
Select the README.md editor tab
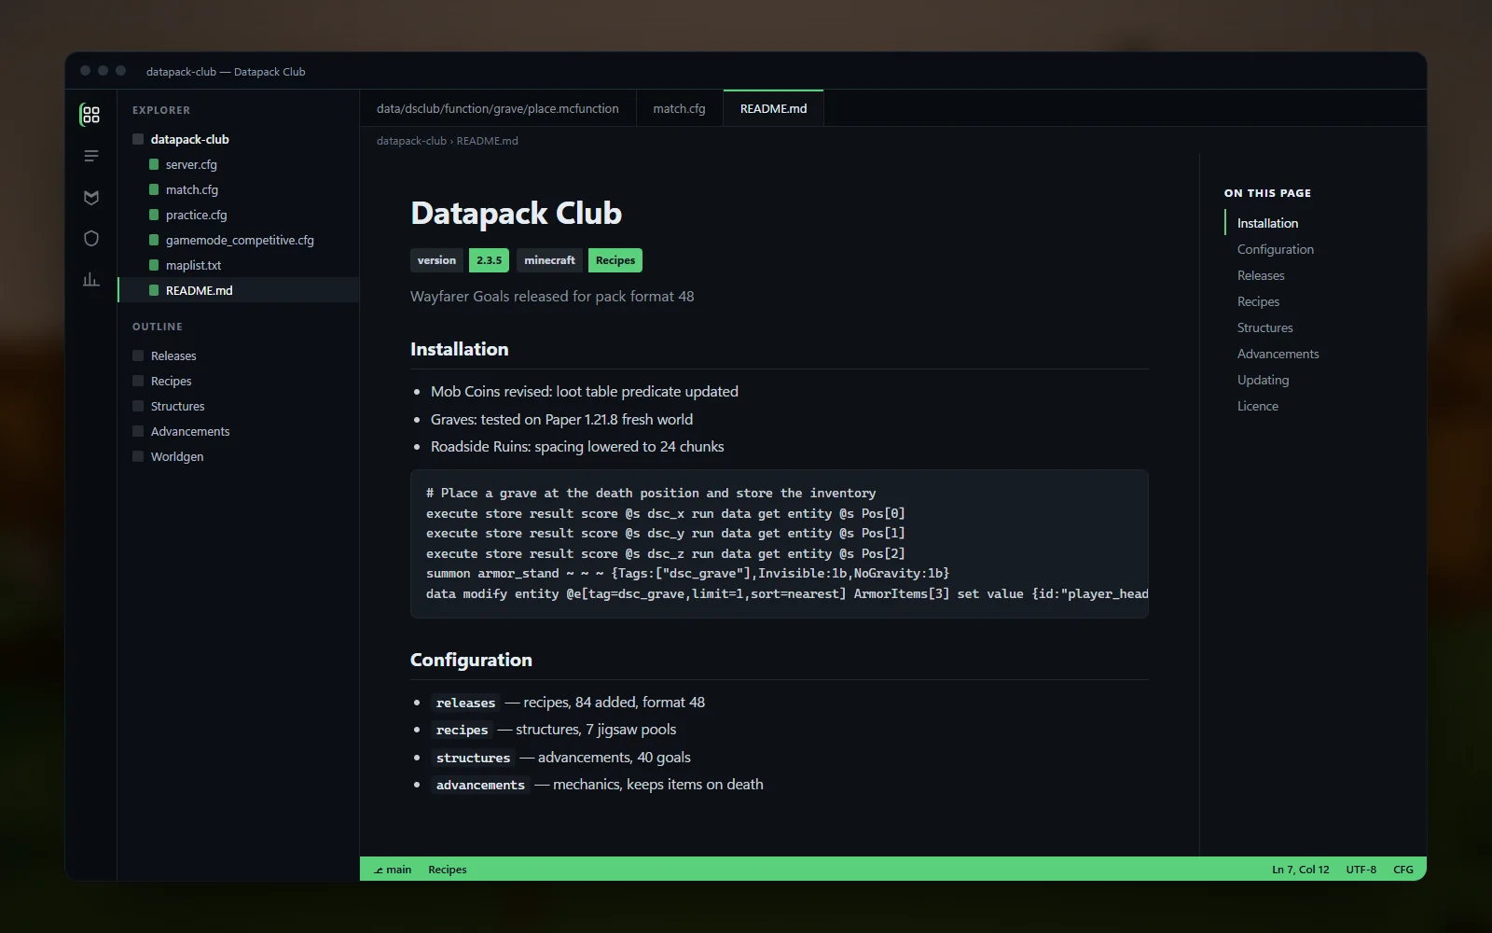pos(773,108)
